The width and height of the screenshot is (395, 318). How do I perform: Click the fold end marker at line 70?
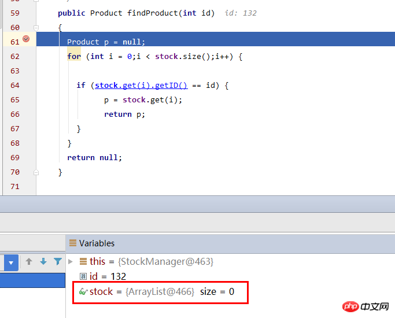point(36,172)
